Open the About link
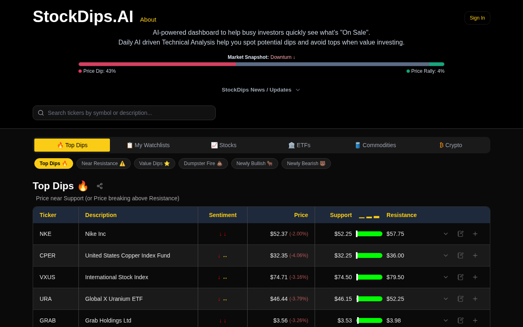Screen dimensions: 523x327 pos(148,20)
